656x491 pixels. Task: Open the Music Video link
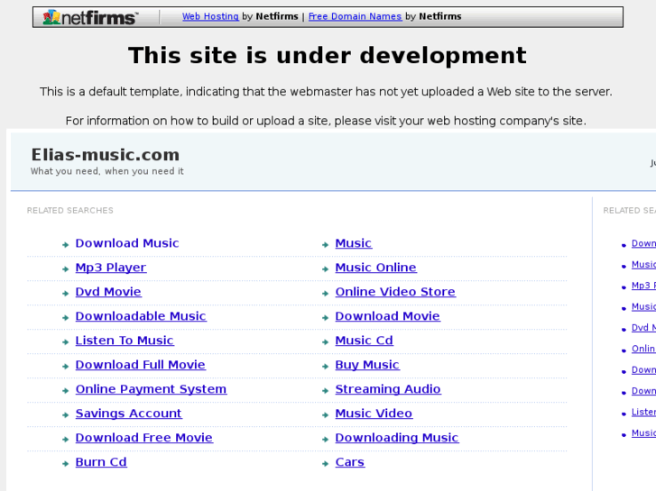[374, 414]
